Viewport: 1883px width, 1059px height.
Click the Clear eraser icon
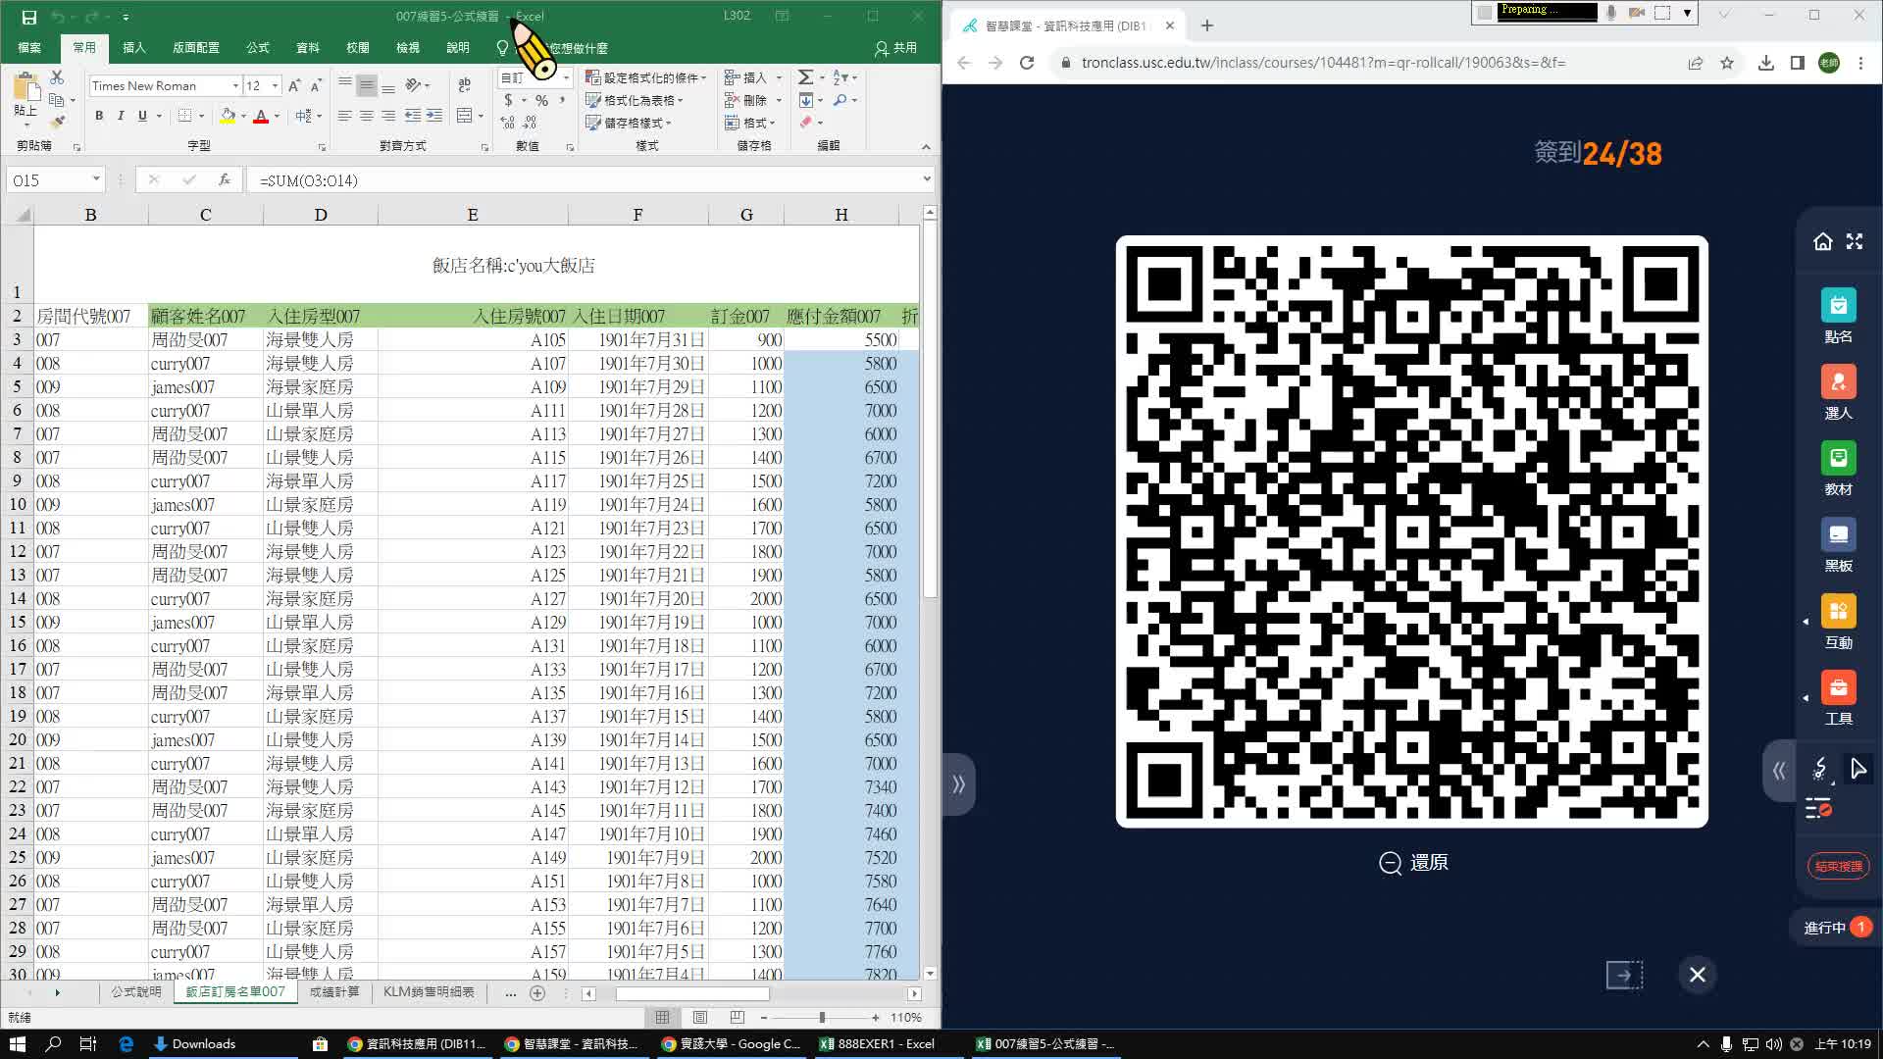click(x=806, y=123)
